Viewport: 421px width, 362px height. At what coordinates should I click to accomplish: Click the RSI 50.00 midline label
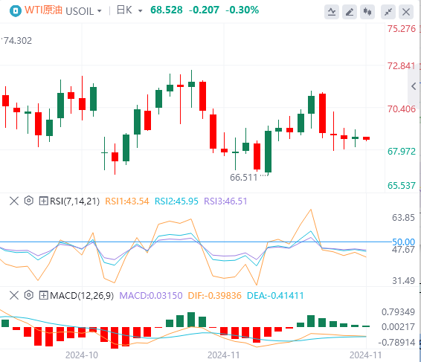(404, 242)
